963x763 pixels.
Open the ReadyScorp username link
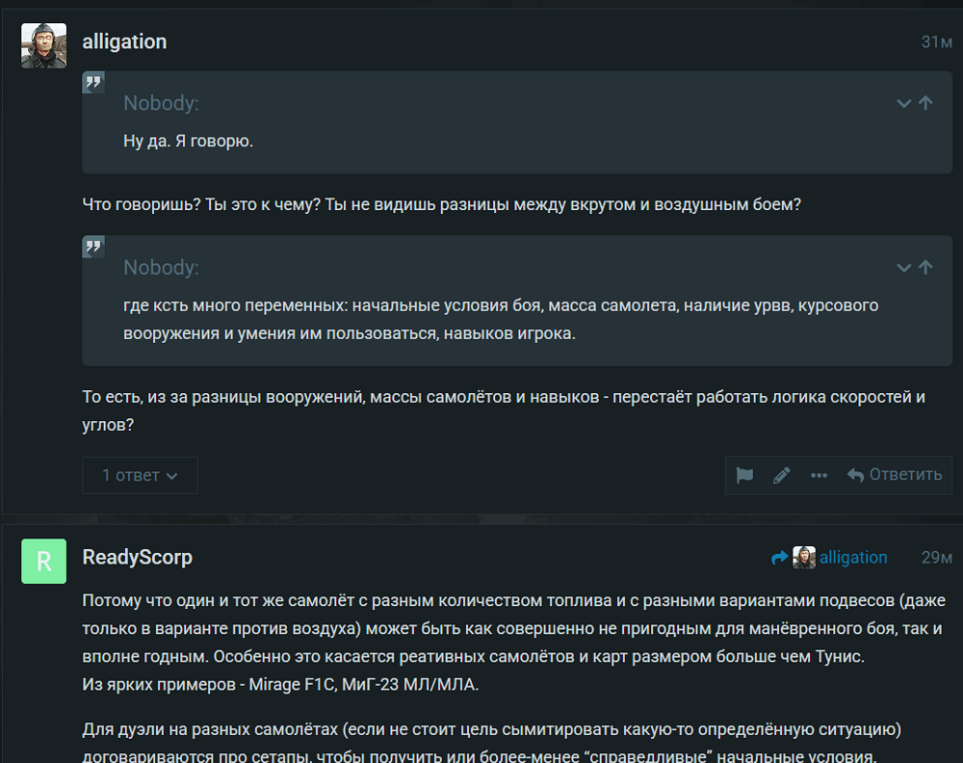coord(137,557)
